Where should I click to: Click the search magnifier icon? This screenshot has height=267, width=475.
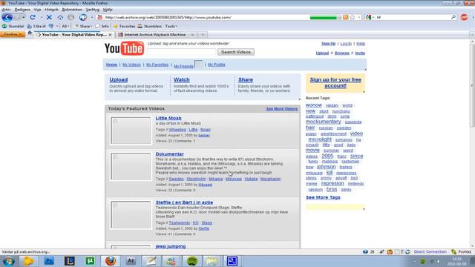pyautogui.click(x=453, y=17)
